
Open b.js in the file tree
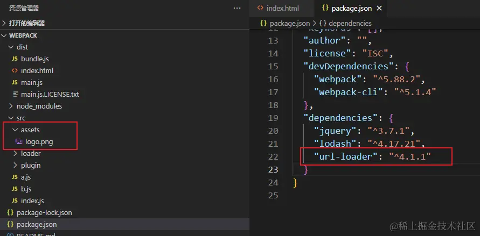(26, 189)
